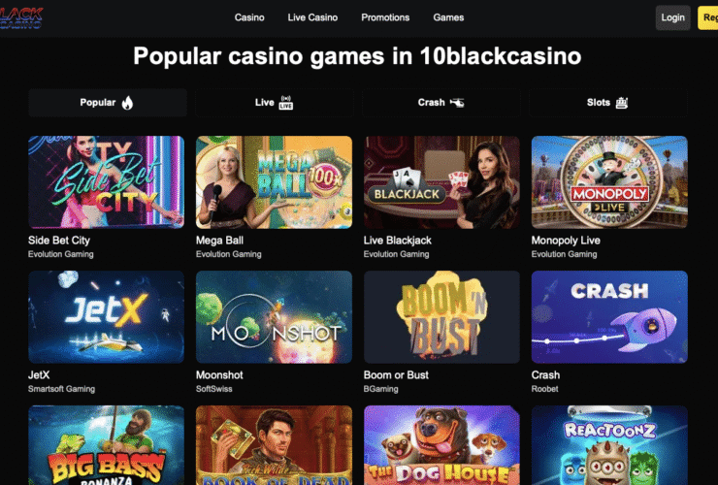Launch the Mega Ball game thumbnail
The width and height of the screenshot is (718, 485).
274,181
